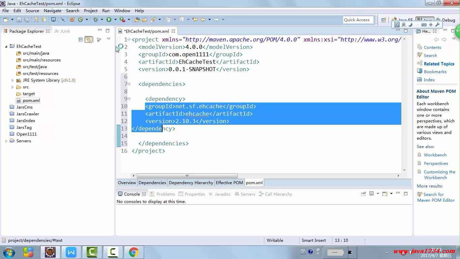Click the Last Edit Location arrow icon

pos(195,20)
